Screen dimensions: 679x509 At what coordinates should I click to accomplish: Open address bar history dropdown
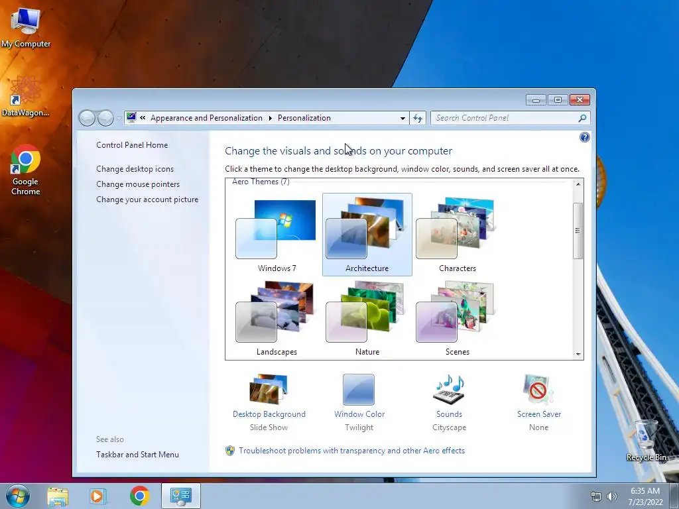[402, 118]
